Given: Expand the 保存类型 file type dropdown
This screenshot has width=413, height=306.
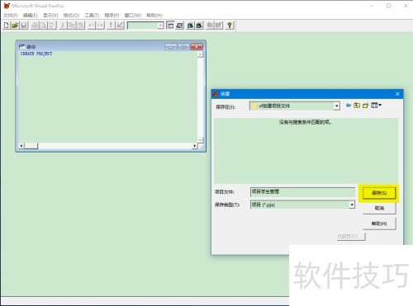Looking at the screenshot, I should 352,205.
